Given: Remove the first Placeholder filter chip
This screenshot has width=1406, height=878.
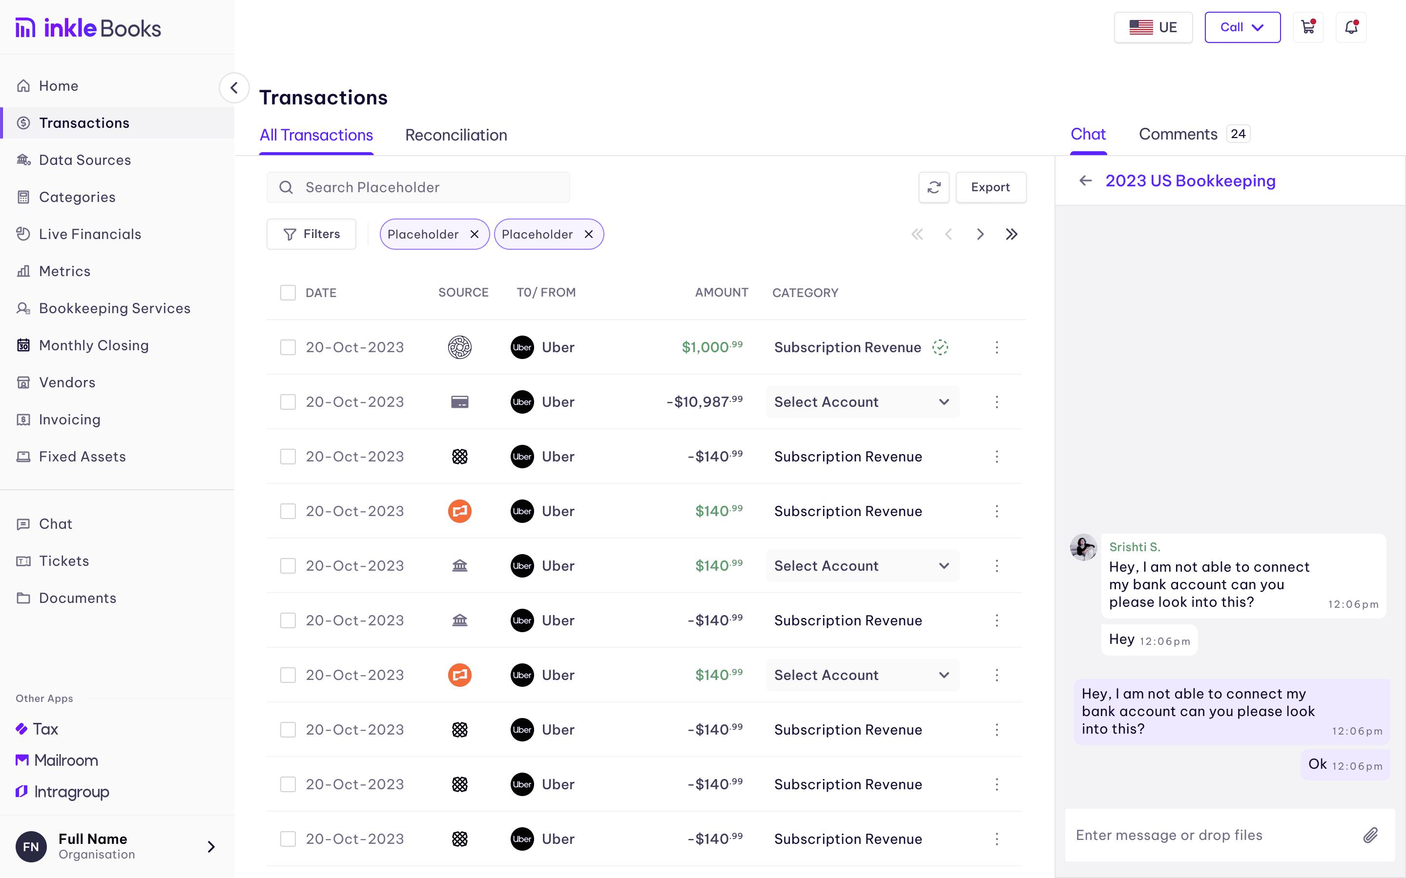Looking at the screenshot, I should tap(475, 234).
